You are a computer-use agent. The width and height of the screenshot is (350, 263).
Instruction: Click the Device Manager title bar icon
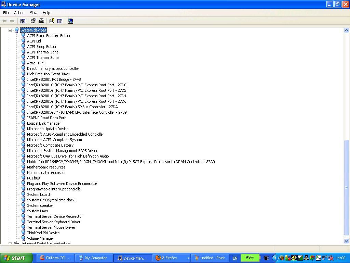[x=3, y=4]
